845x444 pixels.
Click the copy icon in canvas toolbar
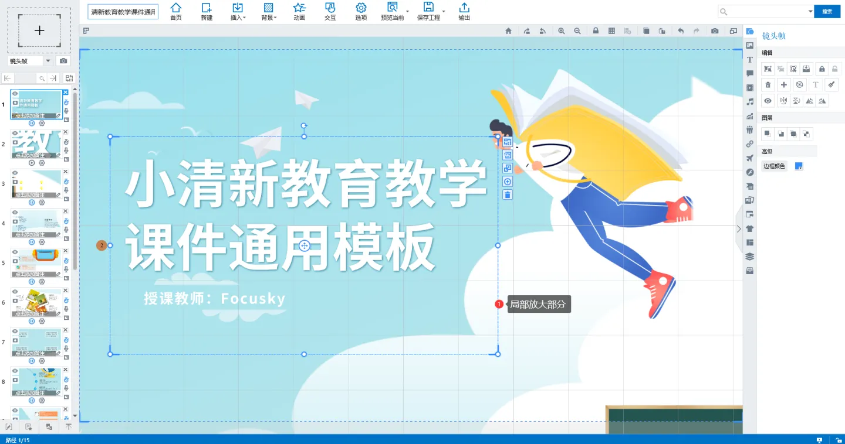pyautogui.click(x=646, y=31)
